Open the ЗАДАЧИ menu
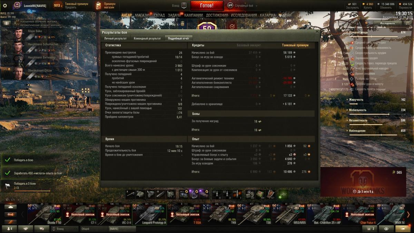414x233 pixels. tap(175, 15)
